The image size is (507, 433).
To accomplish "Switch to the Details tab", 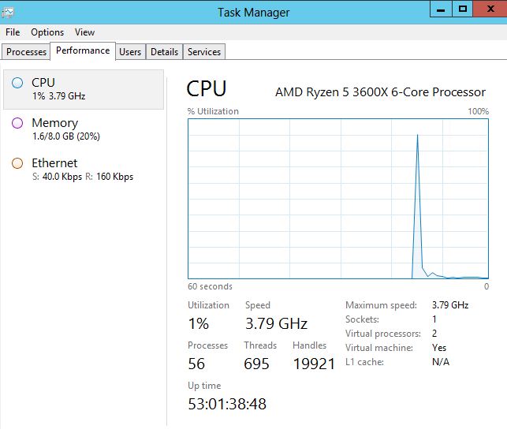I will (x=164, y=52).
